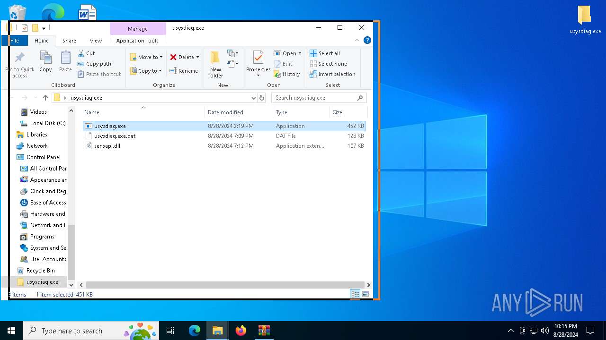The height and width of the screenshot is (340, 606).
Task: Open Explorer Help question mark icon
Action: pos(367,41)
